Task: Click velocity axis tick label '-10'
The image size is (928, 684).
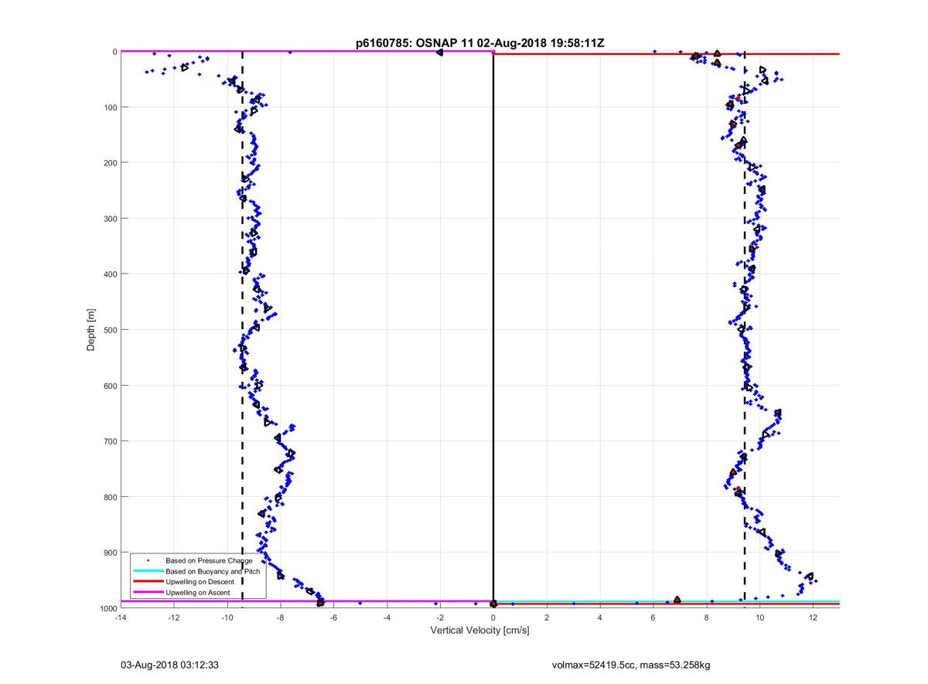Action: (x=227, y=618)
